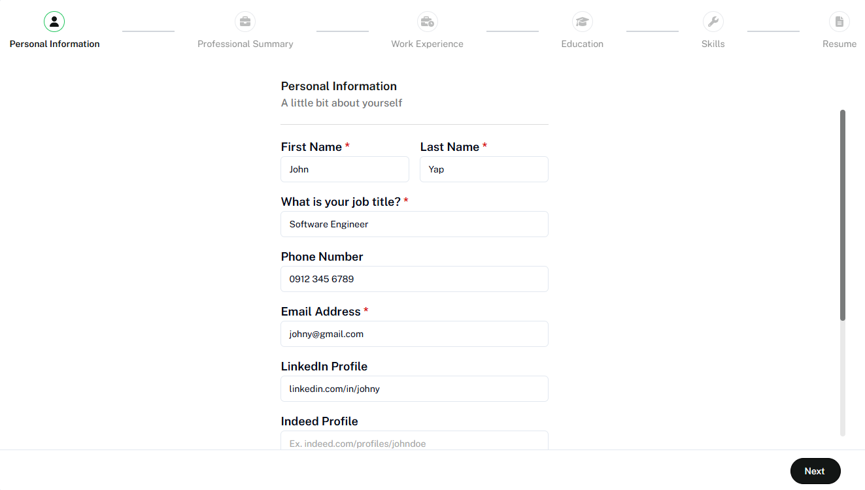
Task: Click the Indeed Profile input box
Action: [415, 441]
